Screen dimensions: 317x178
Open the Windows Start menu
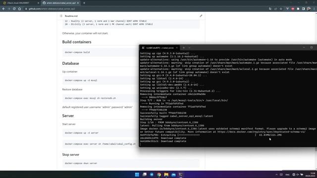137,175
